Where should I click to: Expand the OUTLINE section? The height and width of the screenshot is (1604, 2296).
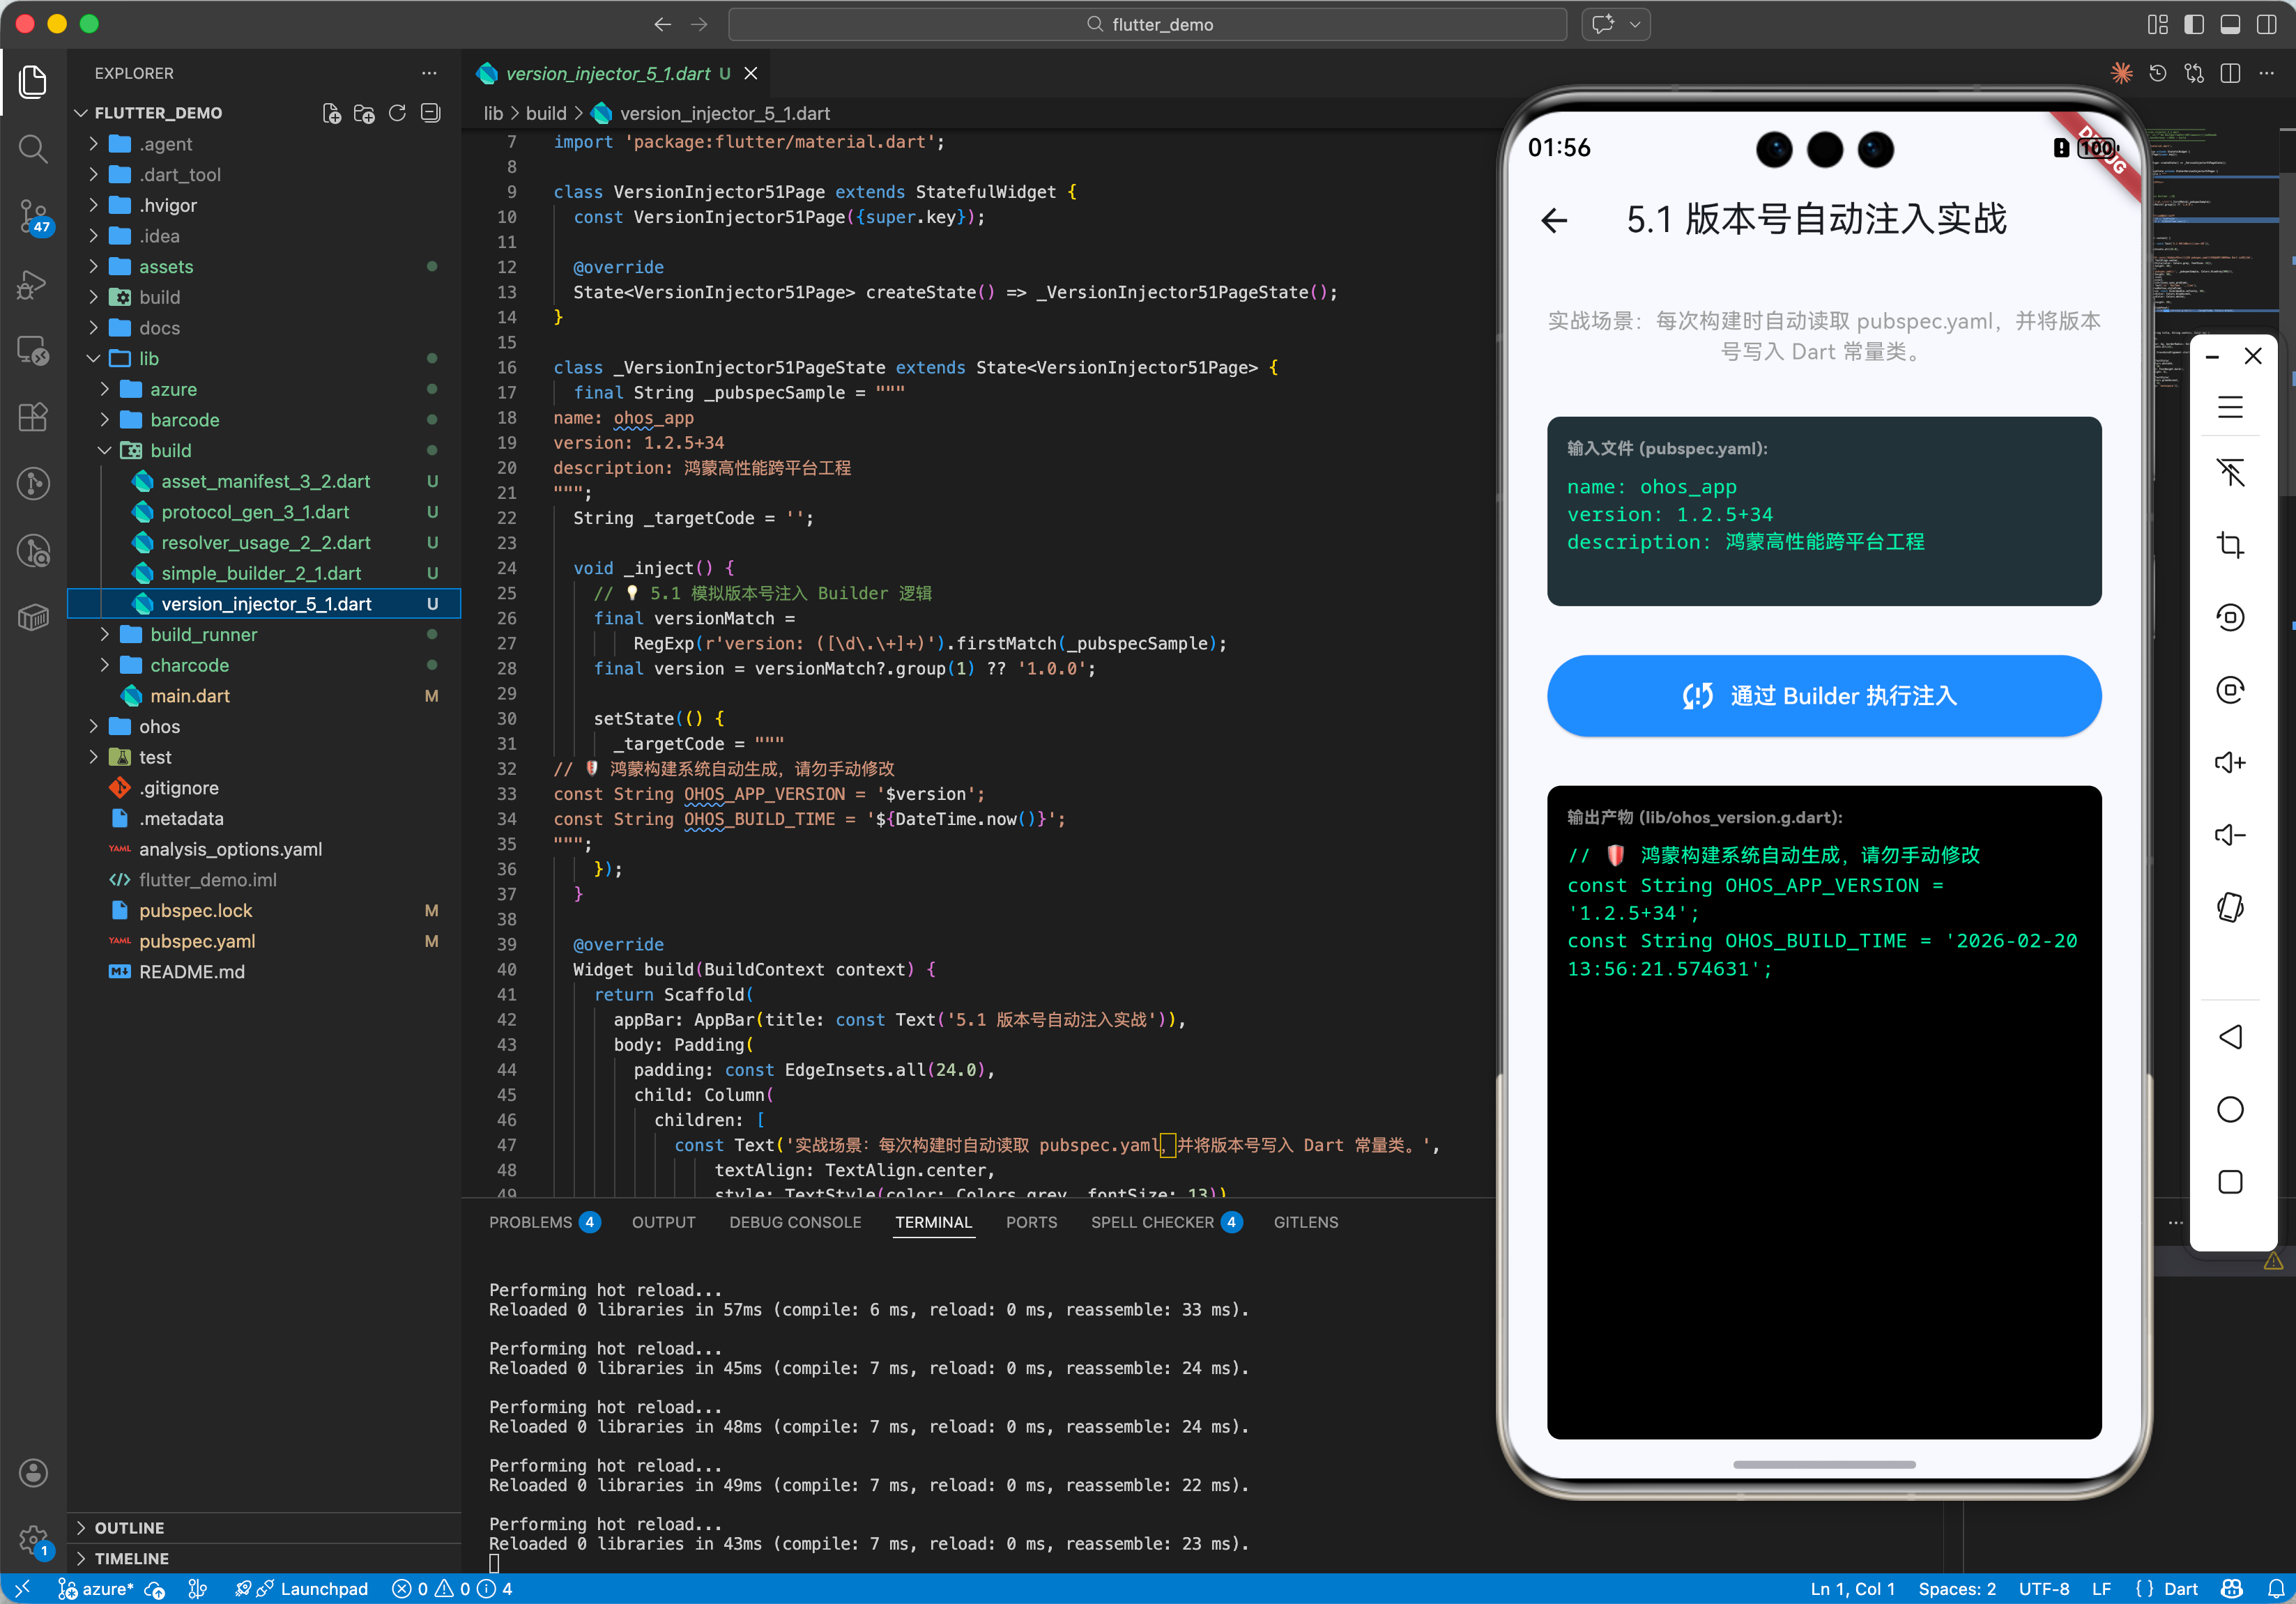point(129,1527)
